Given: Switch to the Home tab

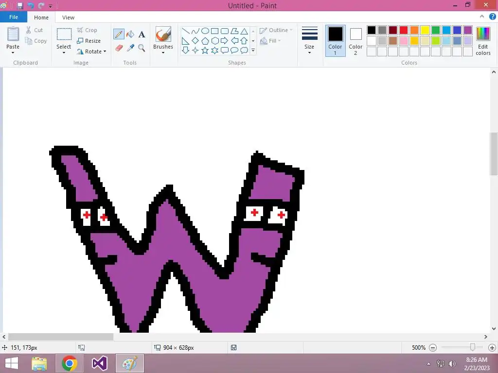Looking at the screenshot, I should point(41,17).
